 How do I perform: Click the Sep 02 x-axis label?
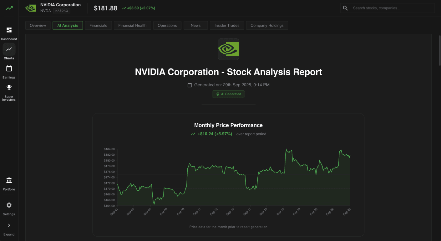(114, 212)
